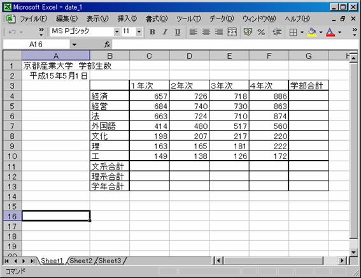
Task: Align cell text to the right
Action: [x=219, y=32]
